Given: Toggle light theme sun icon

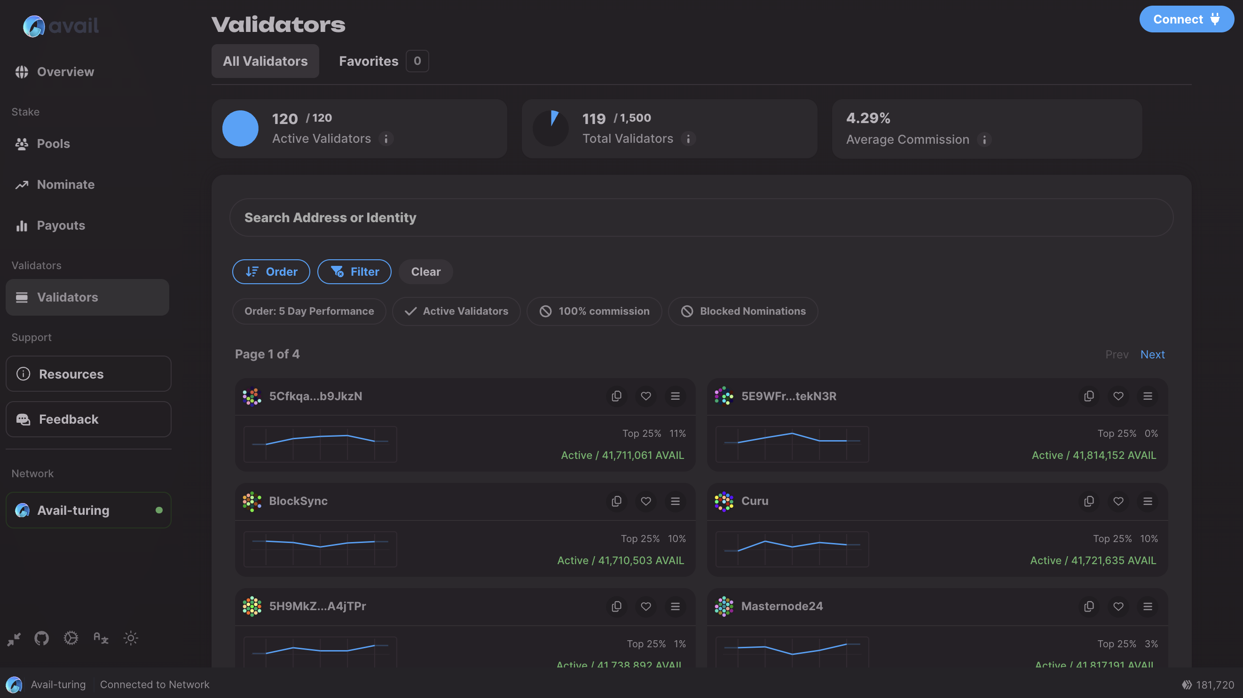Looking at the screenshot, I should [x=130, y=638].
